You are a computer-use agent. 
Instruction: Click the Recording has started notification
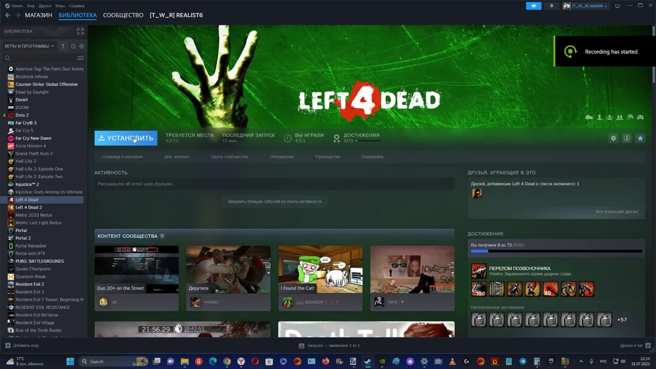click(x=604, y=52)
